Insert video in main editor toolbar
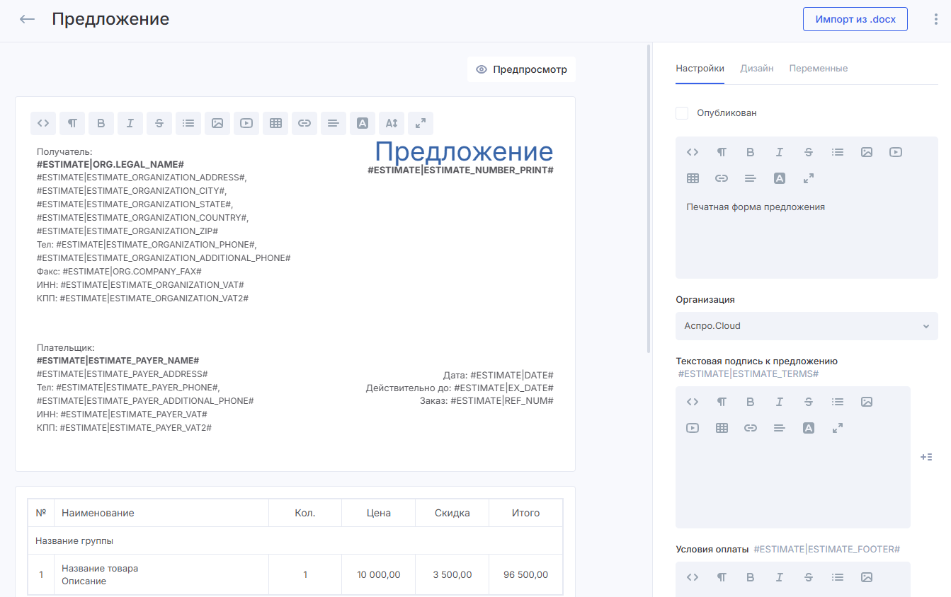Screen dimensions: 951x597 (246, 123)
